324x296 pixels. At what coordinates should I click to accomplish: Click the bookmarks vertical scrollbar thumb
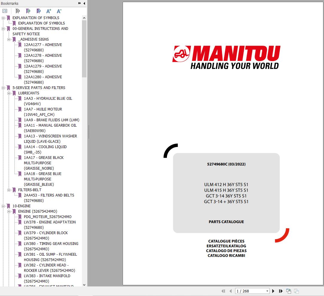[x=84, y=49]
